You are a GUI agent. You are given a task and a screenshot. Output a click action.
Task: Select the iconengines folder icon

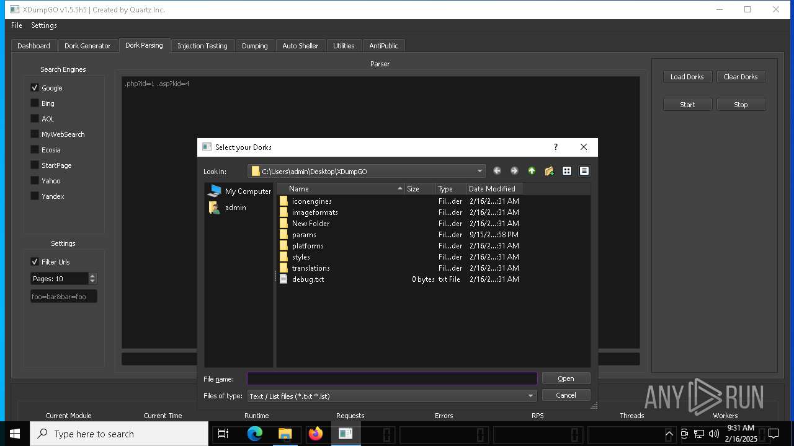pos(283,201)
